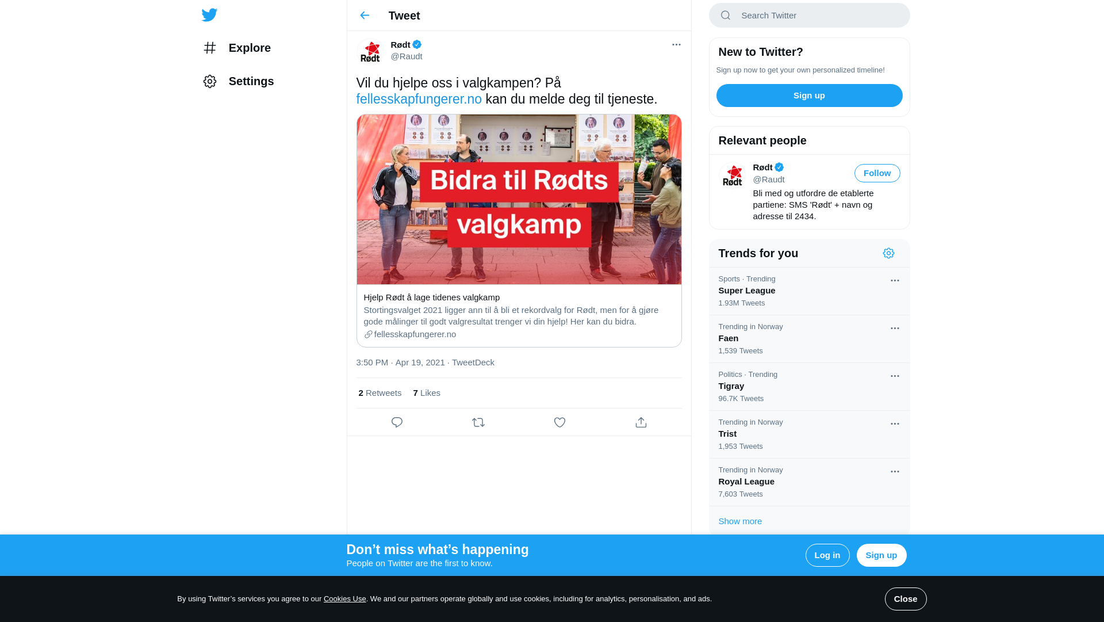The width and height of the screenshot is (1104, 622).
Task: Open more options for Tigray trend
Action: point(895,376)
